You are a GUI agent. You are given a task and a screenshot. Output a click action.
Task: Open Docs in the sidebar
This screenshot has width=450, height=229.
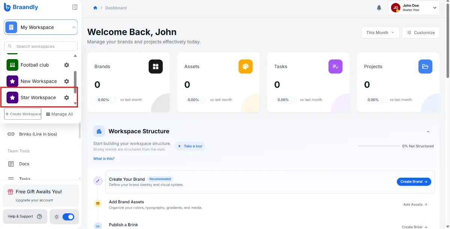pyautogui.click(x=24, y=164)
